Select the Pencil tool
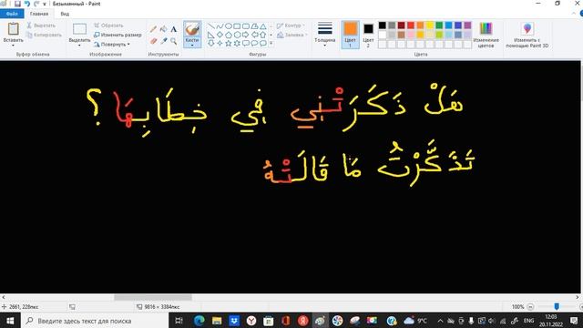The width and height of the screenshot is (583, 328). point(153,29)
